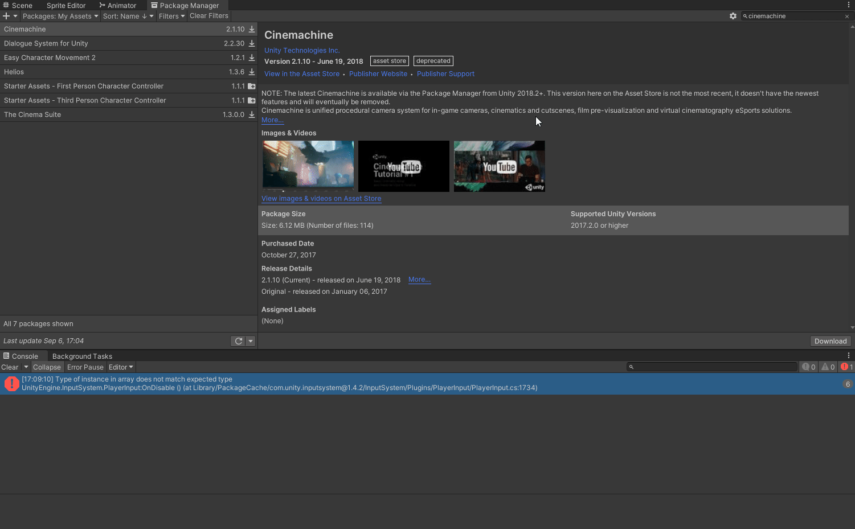The height and width of the screenshot is (529, 855).
Task: Click the package details vertical scrollbar
Action: tap(852, 177)
